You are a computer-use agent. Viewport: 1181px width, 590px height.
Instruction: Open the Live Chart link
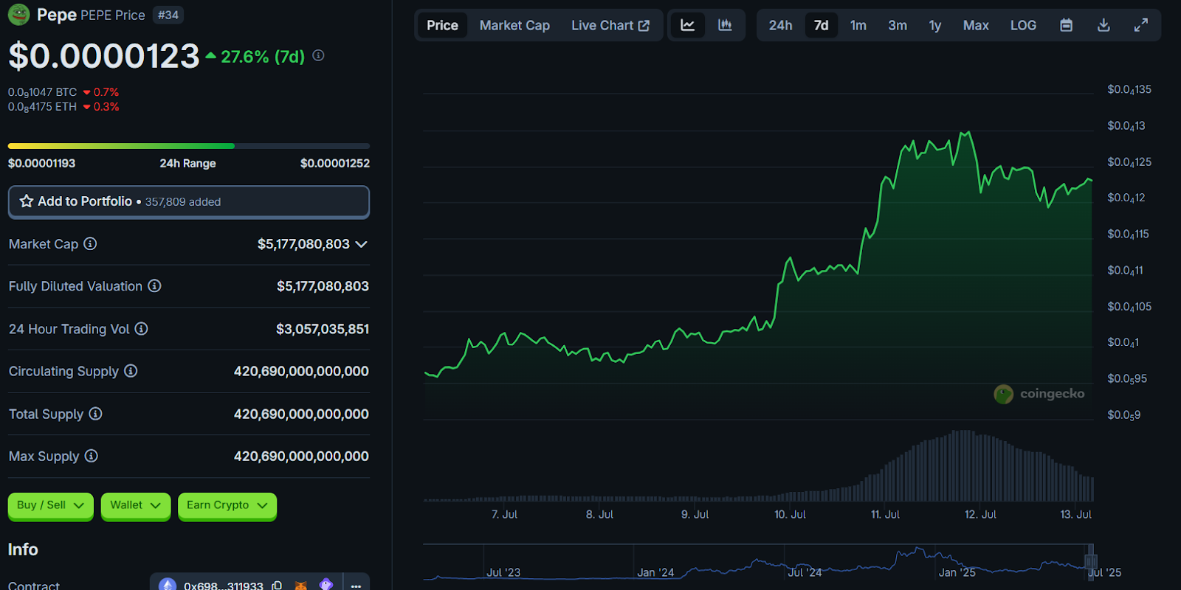tap(610, 25)
